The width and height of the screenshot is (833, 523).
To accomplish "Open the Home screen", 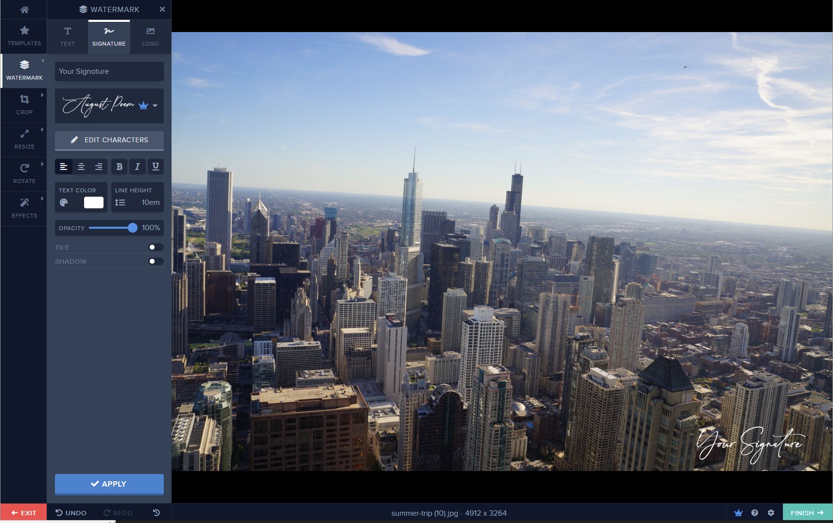I will tap(24, 9).
